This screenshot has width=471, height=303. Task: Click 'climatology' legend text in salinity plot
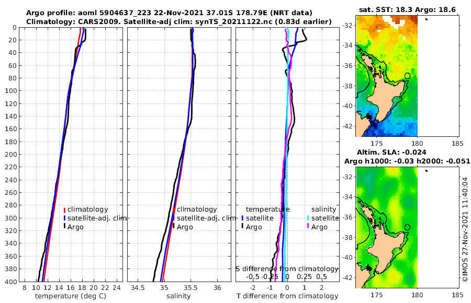coord(197,209)
